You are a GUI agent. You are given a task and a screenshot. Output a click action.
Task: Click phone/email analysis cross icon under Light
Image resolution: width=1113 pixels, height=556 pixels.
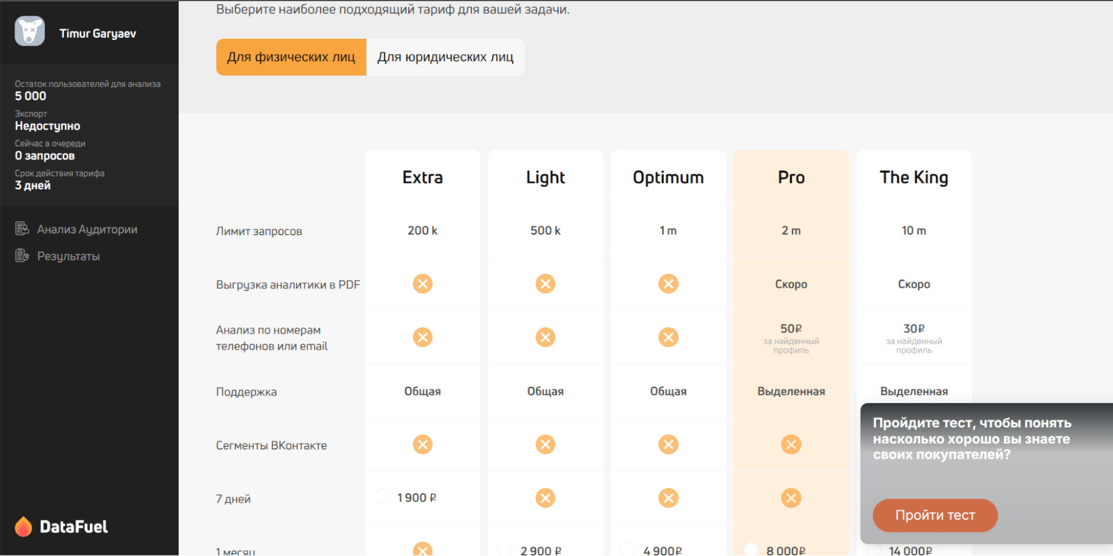click(545, 337)
